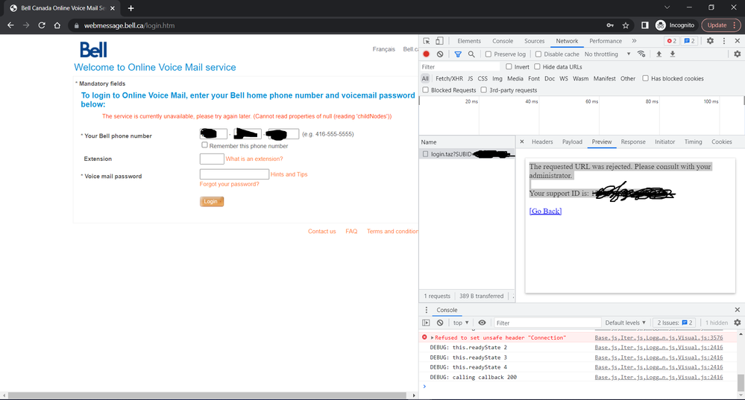745x400 pixels.
Task: Expand the Default levels dropdown
Action: 625,323
